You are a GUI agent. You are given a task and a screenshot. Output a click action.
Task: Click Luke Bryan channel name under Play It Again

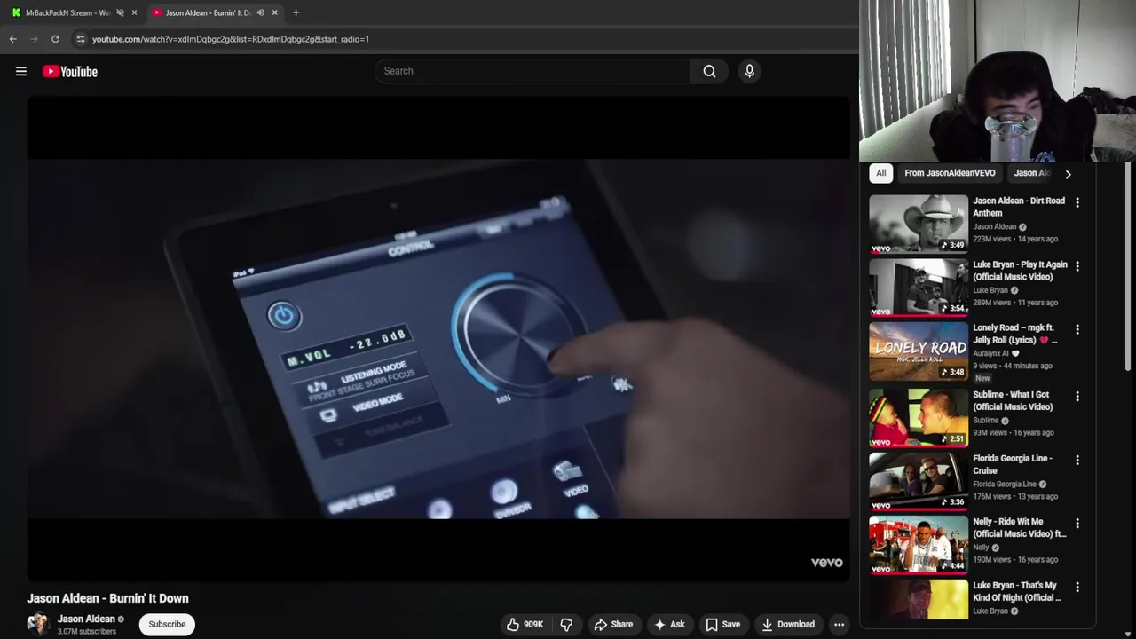[990, 290]
